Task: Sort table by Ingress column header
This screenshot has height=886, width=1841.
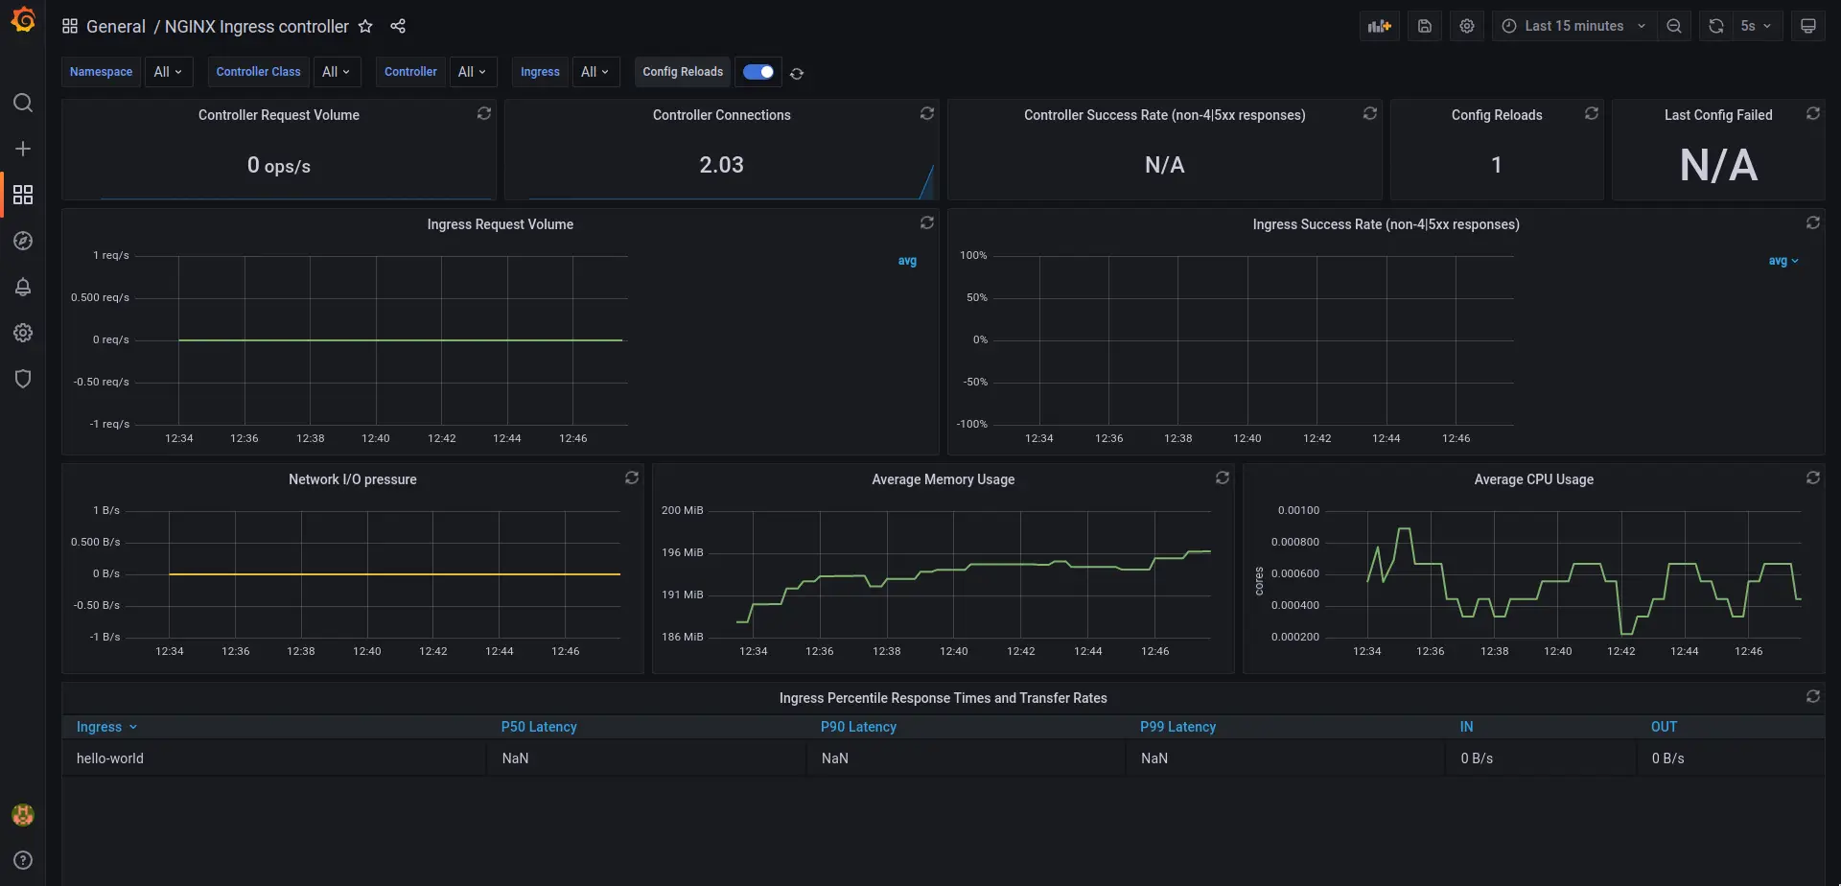Action: pyautogui.click(x=106, y=727)
